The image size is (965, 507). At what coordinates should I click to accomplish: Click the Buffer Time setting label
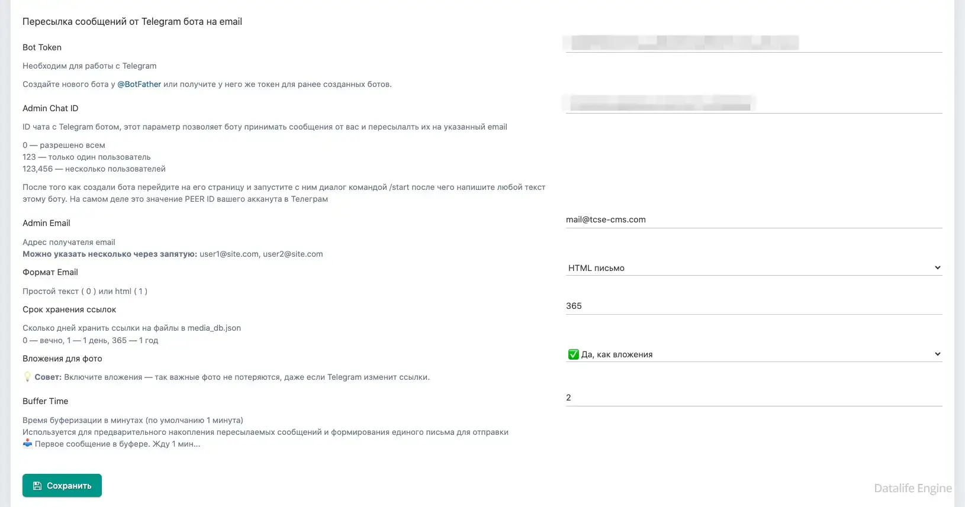[x=46, y=401]
